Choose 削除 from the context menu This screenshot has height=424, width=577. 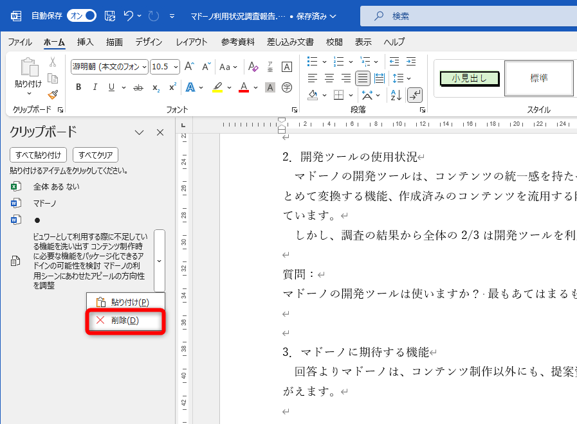click(x=125, y=321)
